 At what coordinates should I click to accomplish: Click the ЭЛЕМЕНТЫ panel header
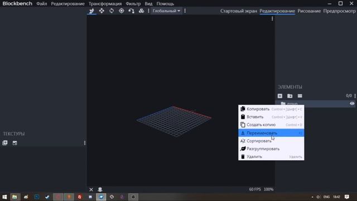pos(290,87)
